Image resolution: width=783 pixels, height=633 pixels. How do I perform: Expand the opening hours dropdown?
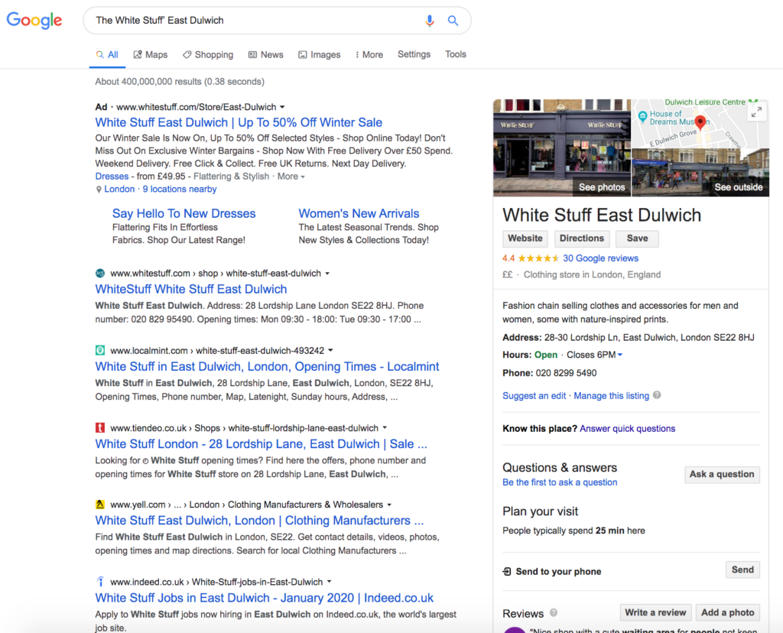(x=620, y=355)
